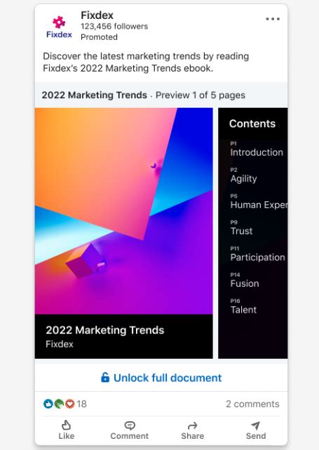The width and height of the screenshot is (319, 450).
Task: Select Agility entry in Contents
Action: pos(243,179)
